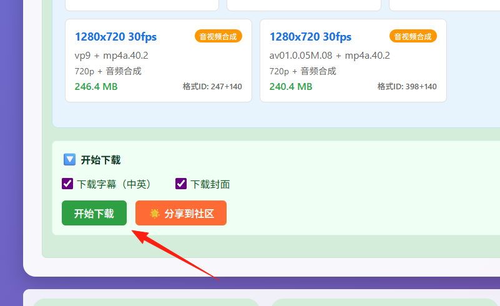Uncheck the 下载字幕（中英）checkbox
500x306 pixels.
67,184
